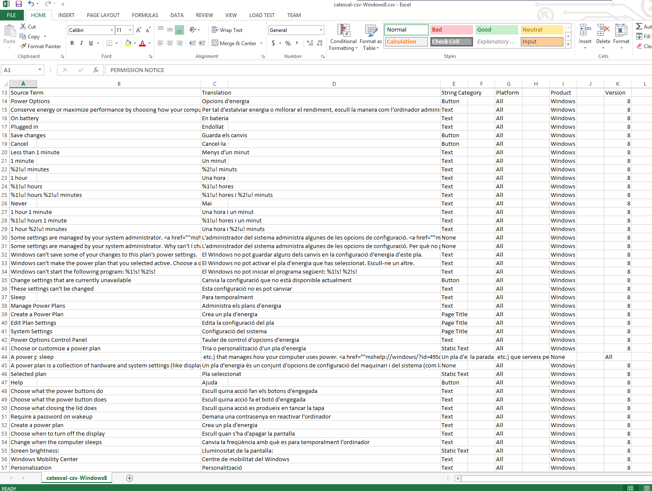652x491 pixels.
Task: Click the Increase Font Size icon
Action: click(x=138, y=30)
